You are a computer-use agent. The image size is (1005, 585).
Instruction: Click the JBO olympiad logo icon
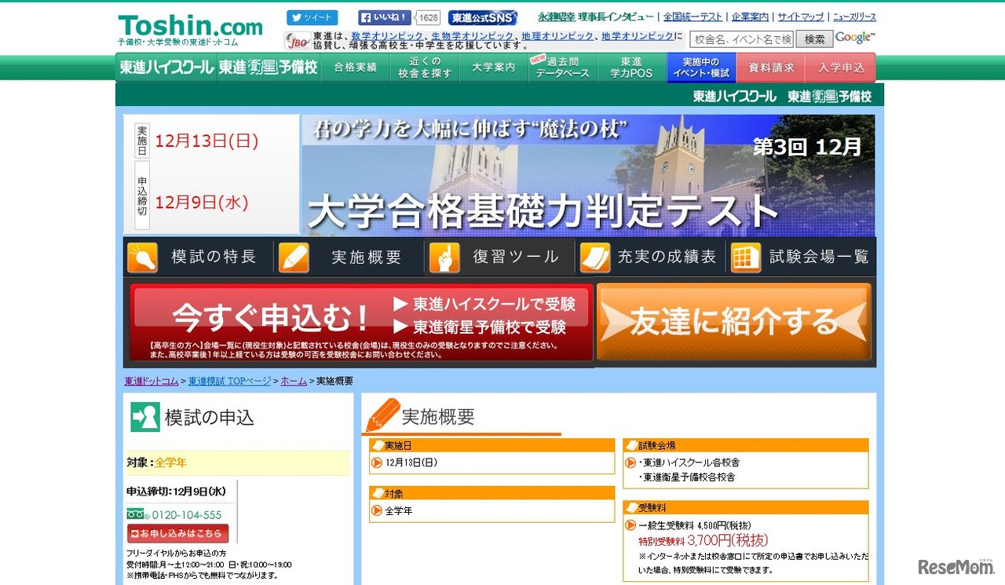click(x=296, y=40)
